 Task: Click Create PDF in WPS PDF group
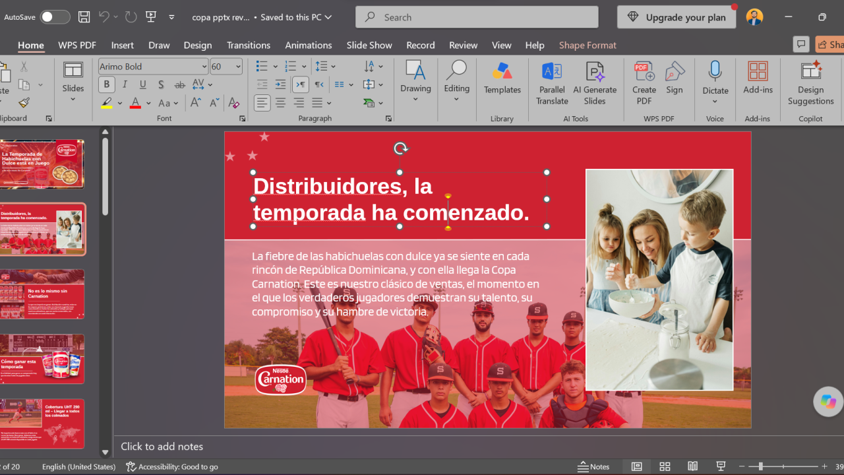click(644, 83)
